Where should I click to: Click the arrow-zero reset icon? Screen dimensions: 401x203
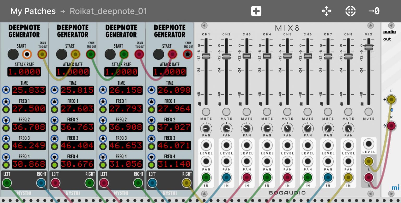(x=374, y=11)
